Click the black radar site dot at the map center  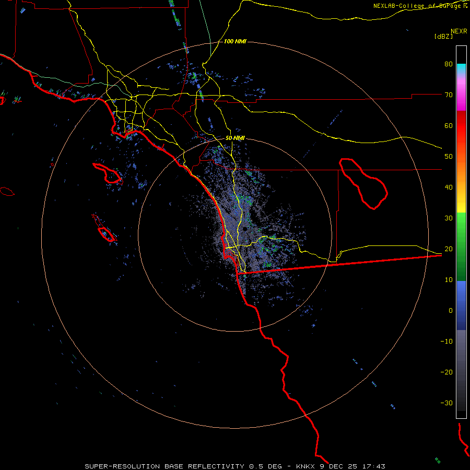click(x=245, y=229)
